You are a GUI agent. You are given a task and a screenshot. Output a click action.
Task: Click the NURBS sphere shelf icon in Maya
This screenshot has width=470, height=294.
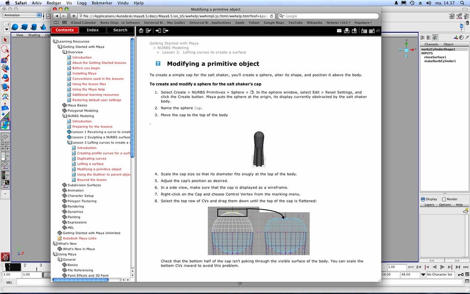click(15, 27)
